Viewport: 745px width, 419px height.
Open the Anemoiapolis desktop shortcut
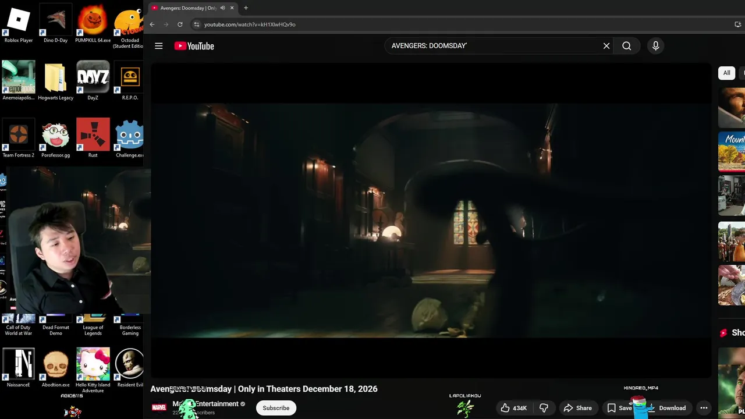[x=18, y=81]
